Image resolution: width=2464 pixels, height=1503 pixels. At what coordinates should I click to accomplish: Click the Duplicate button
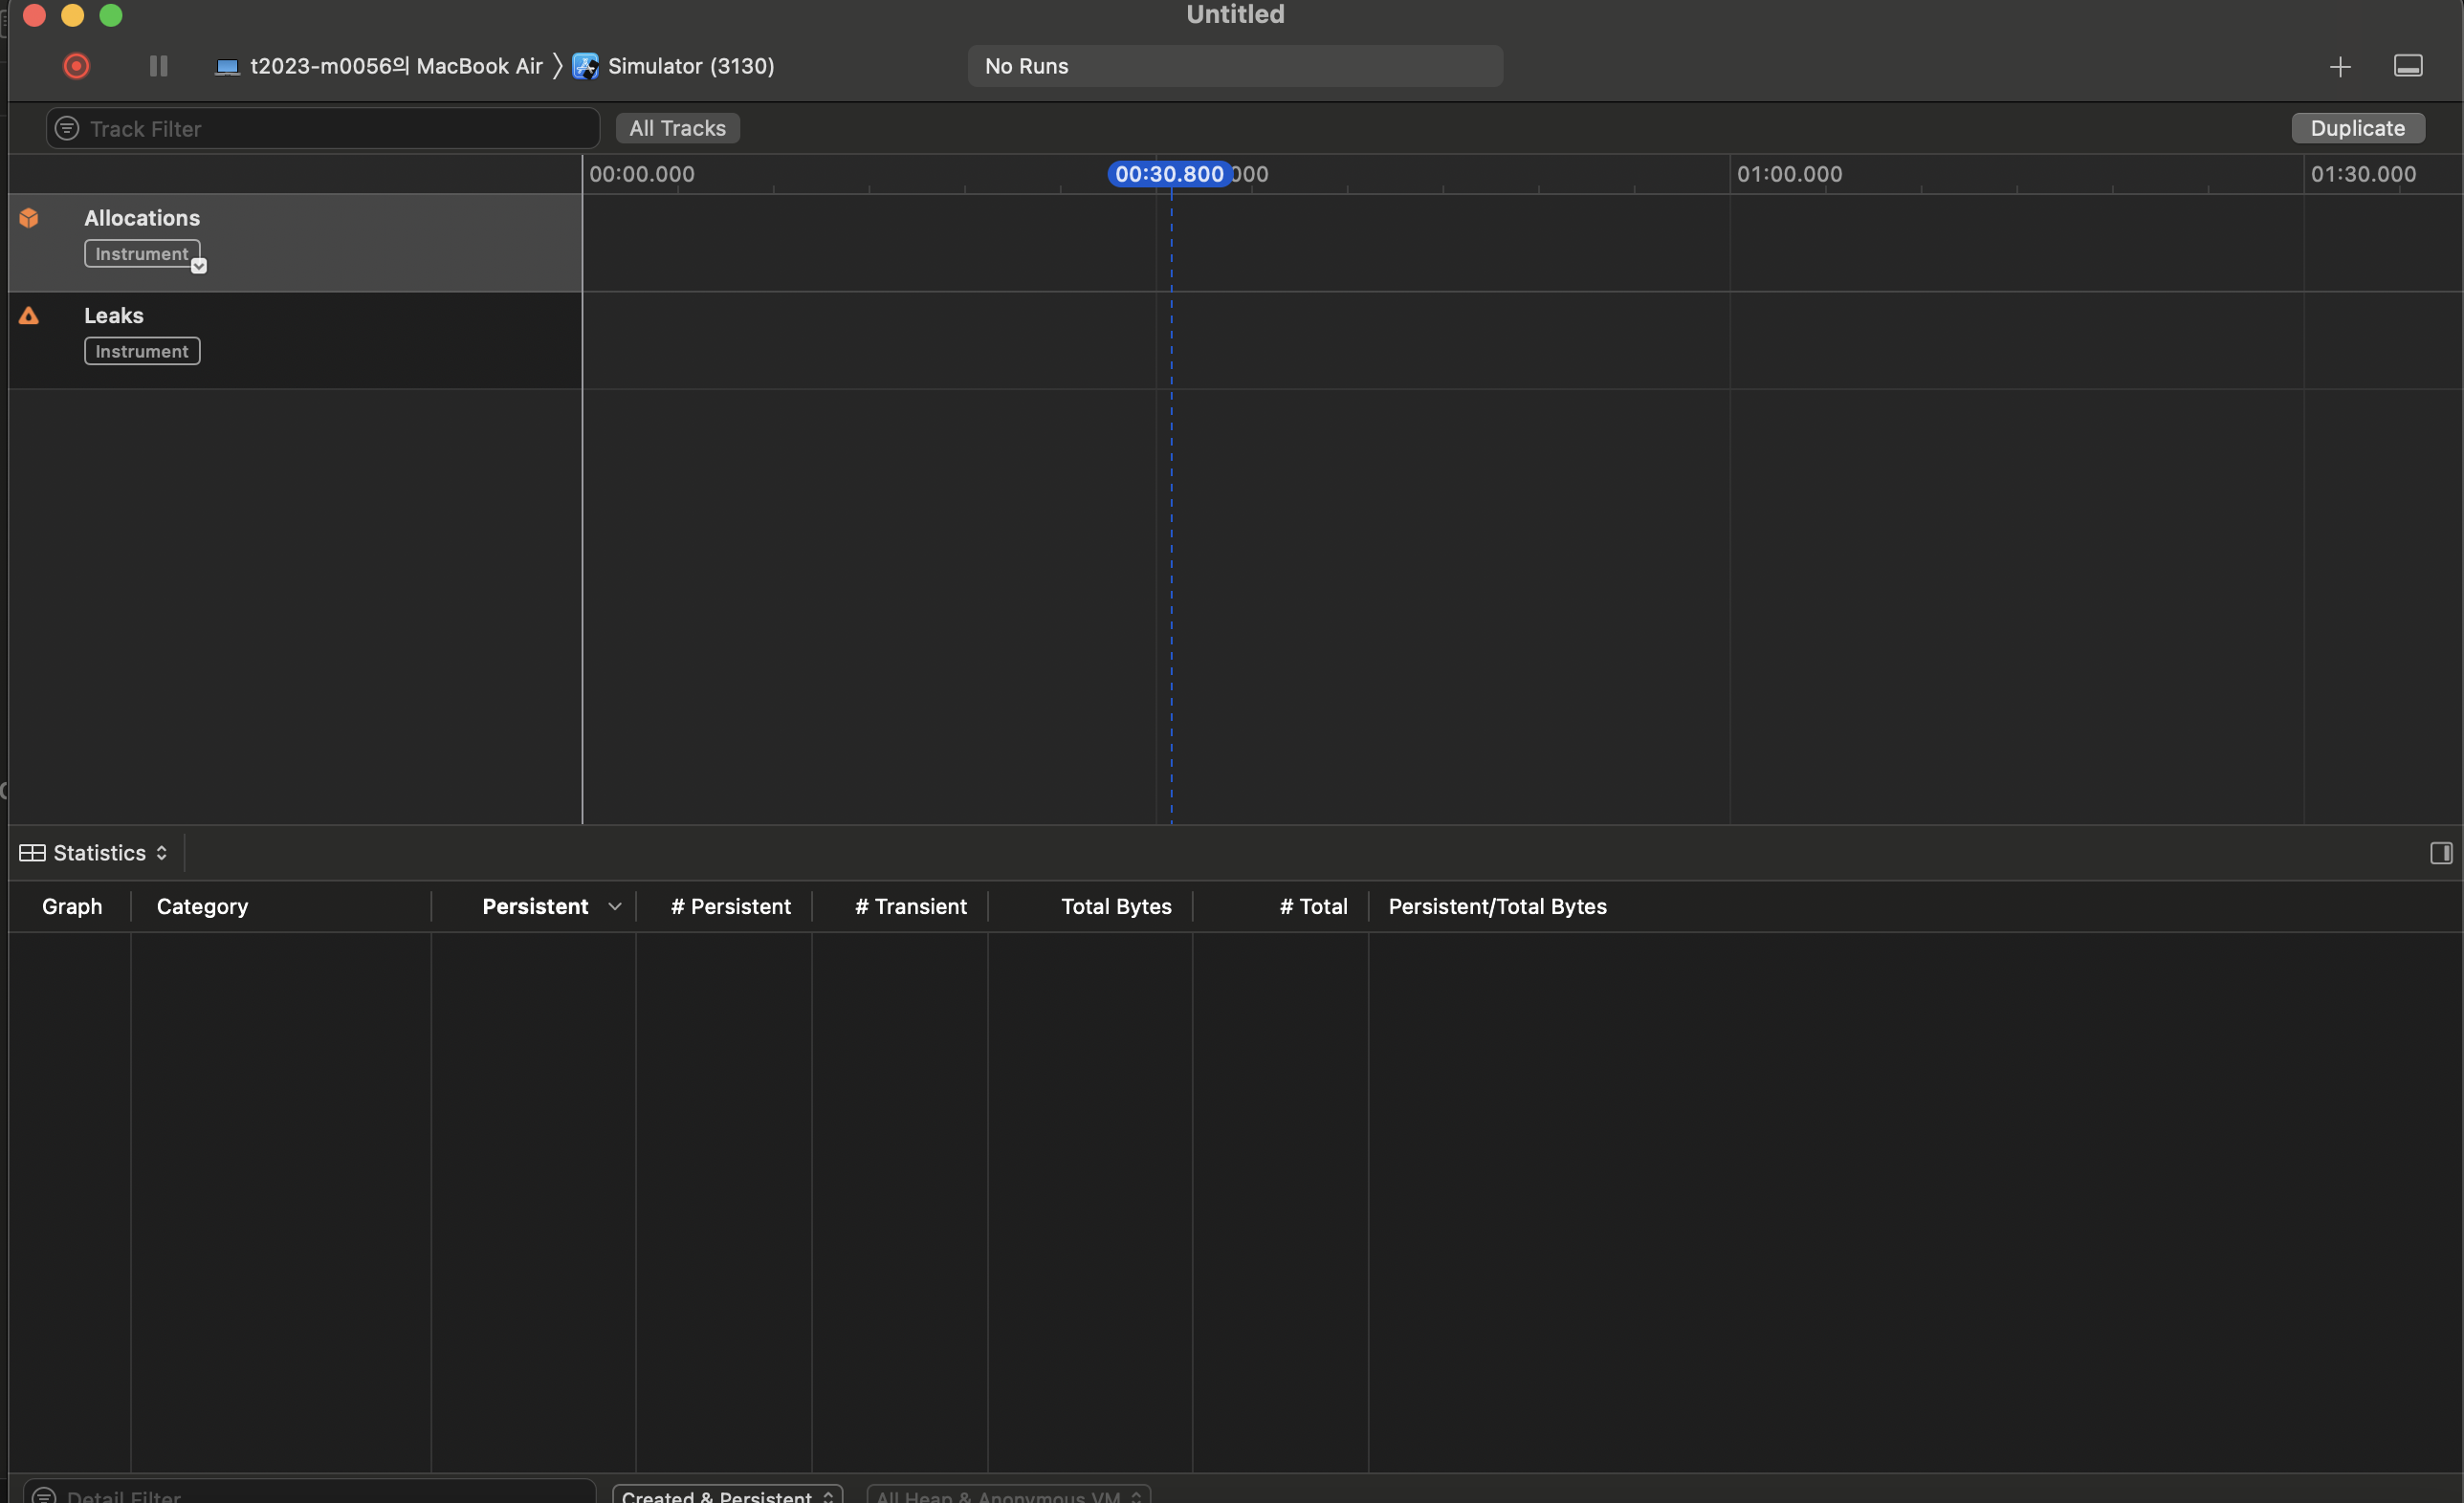click(2357, 128)
